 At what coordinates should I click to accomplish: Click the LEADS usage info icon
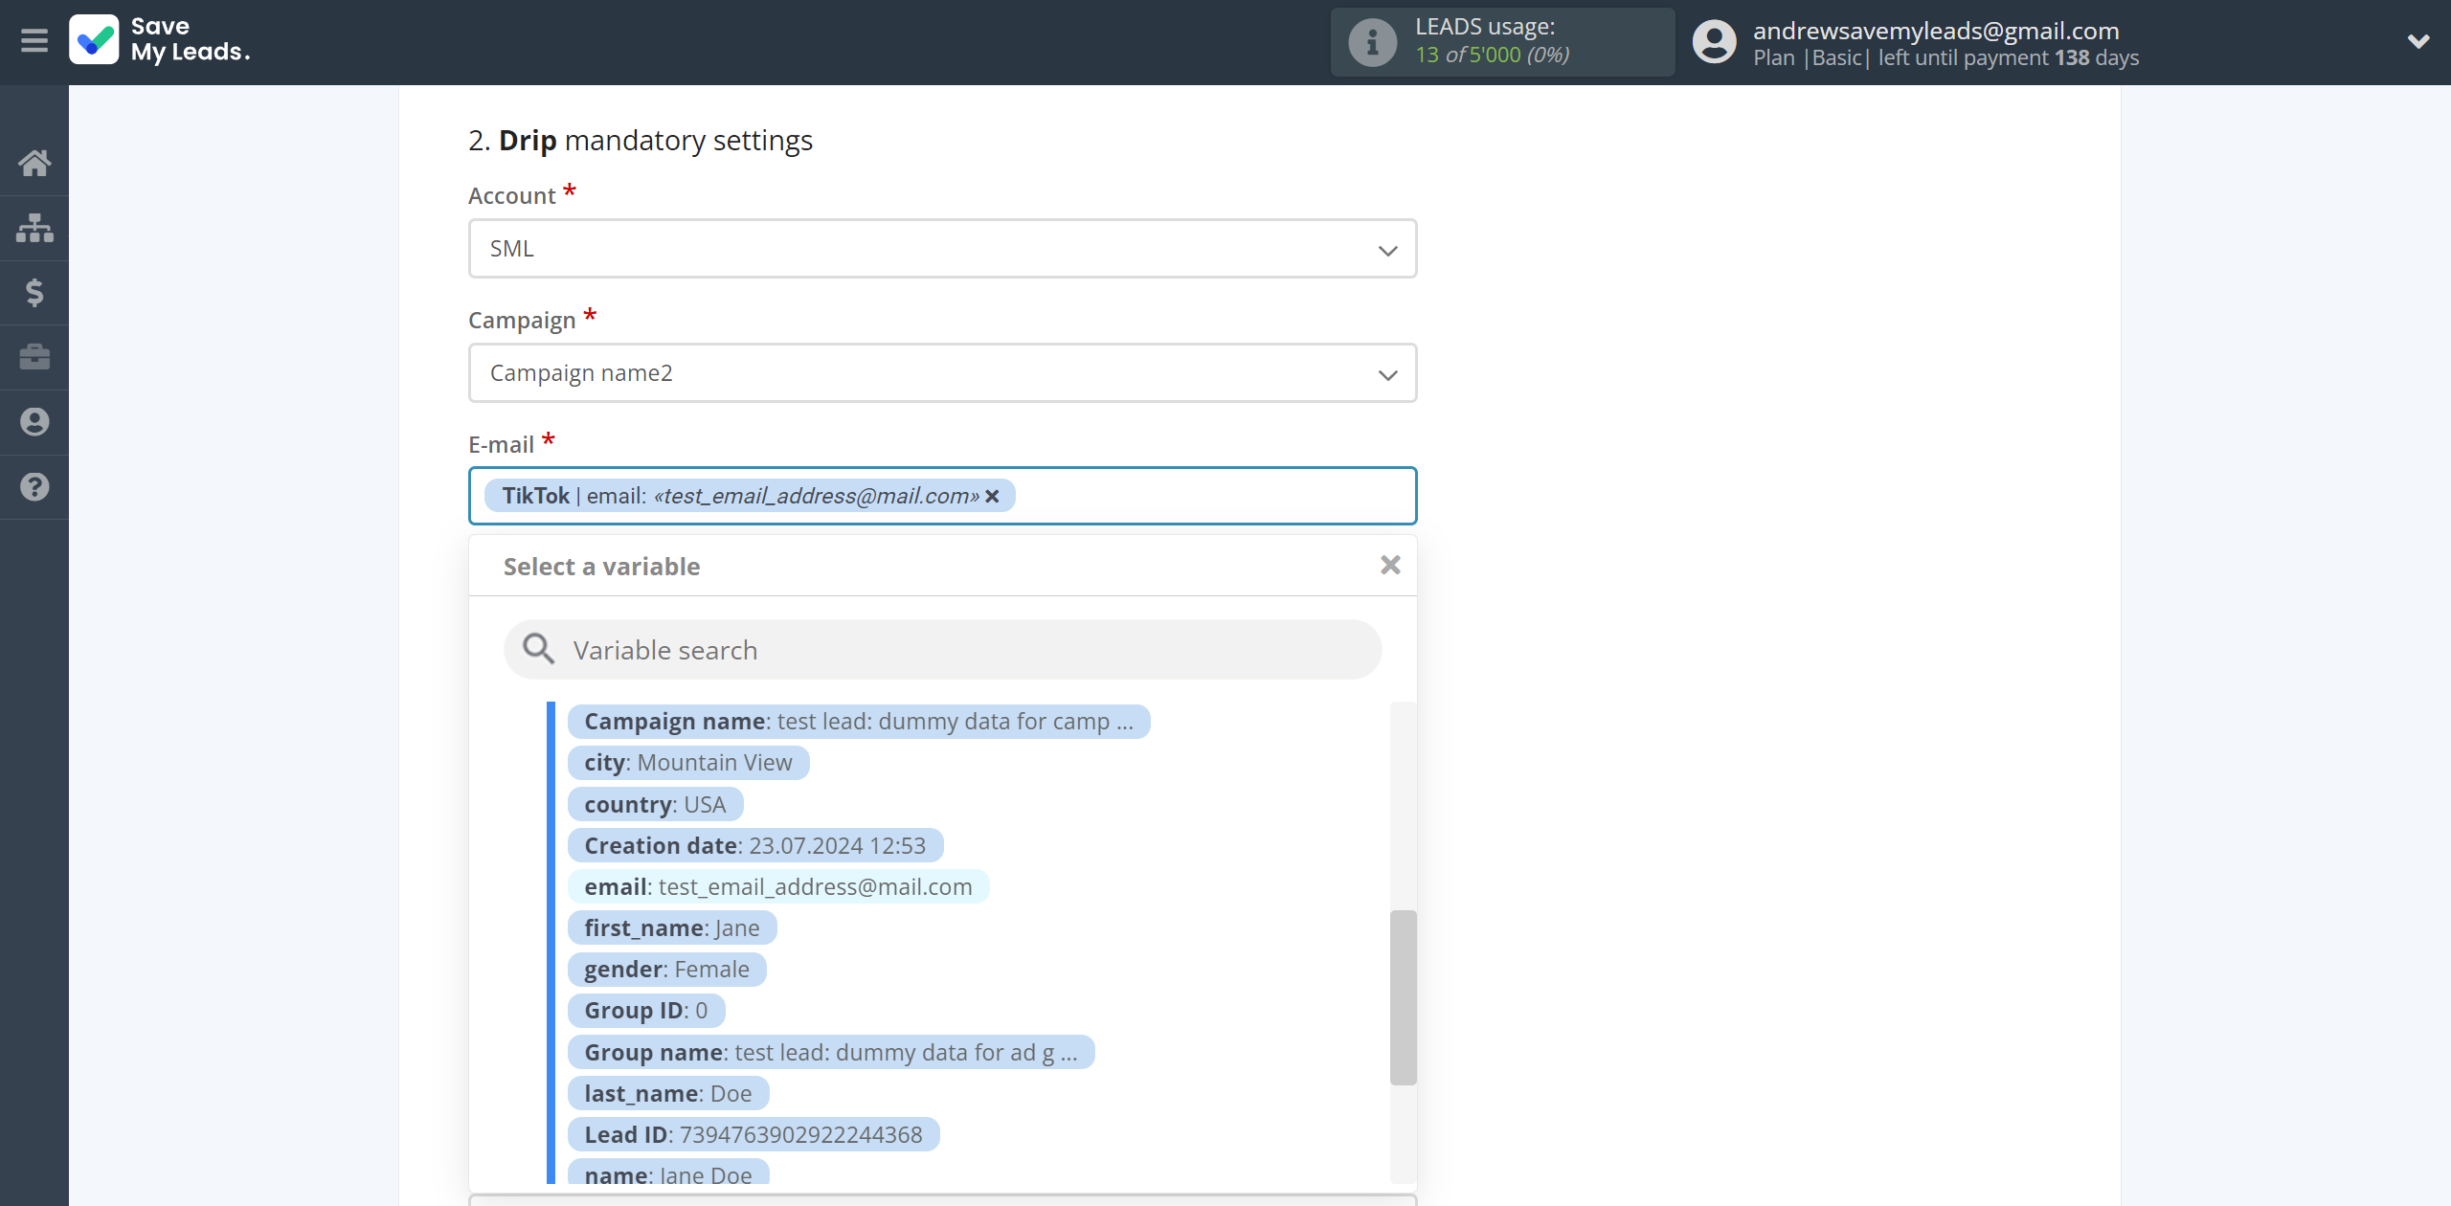tap(1372, 42)
